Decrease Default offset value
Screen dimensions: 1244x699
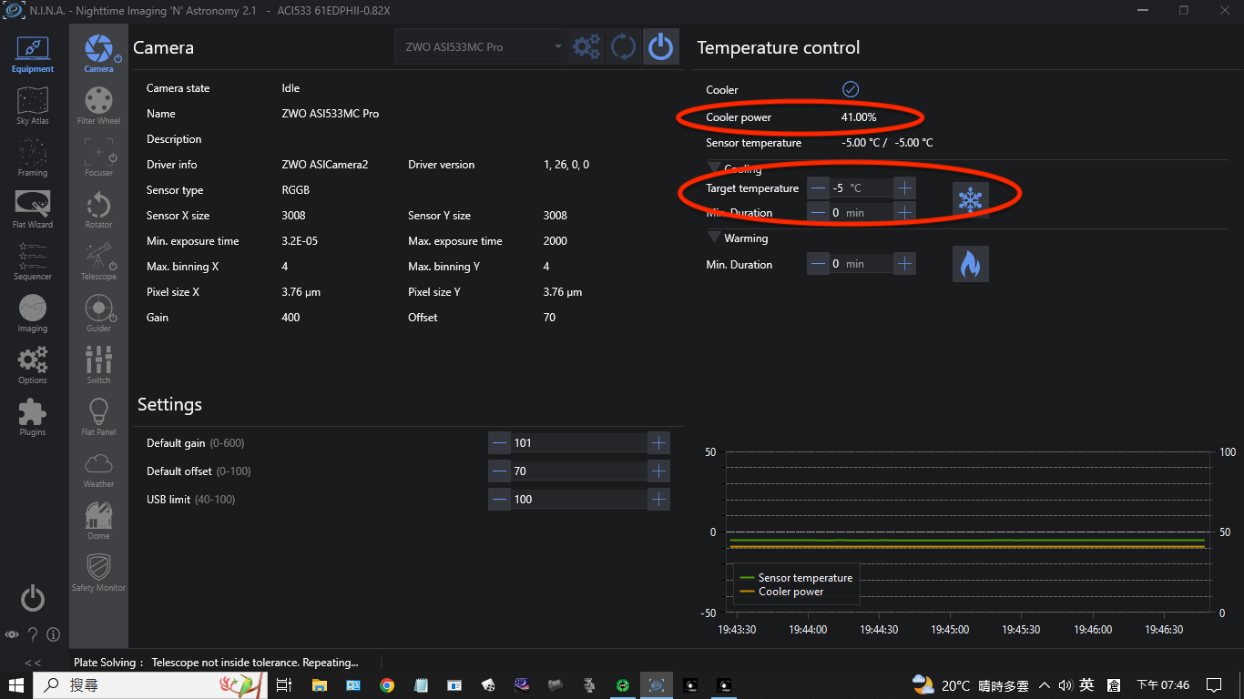(499, 471)
